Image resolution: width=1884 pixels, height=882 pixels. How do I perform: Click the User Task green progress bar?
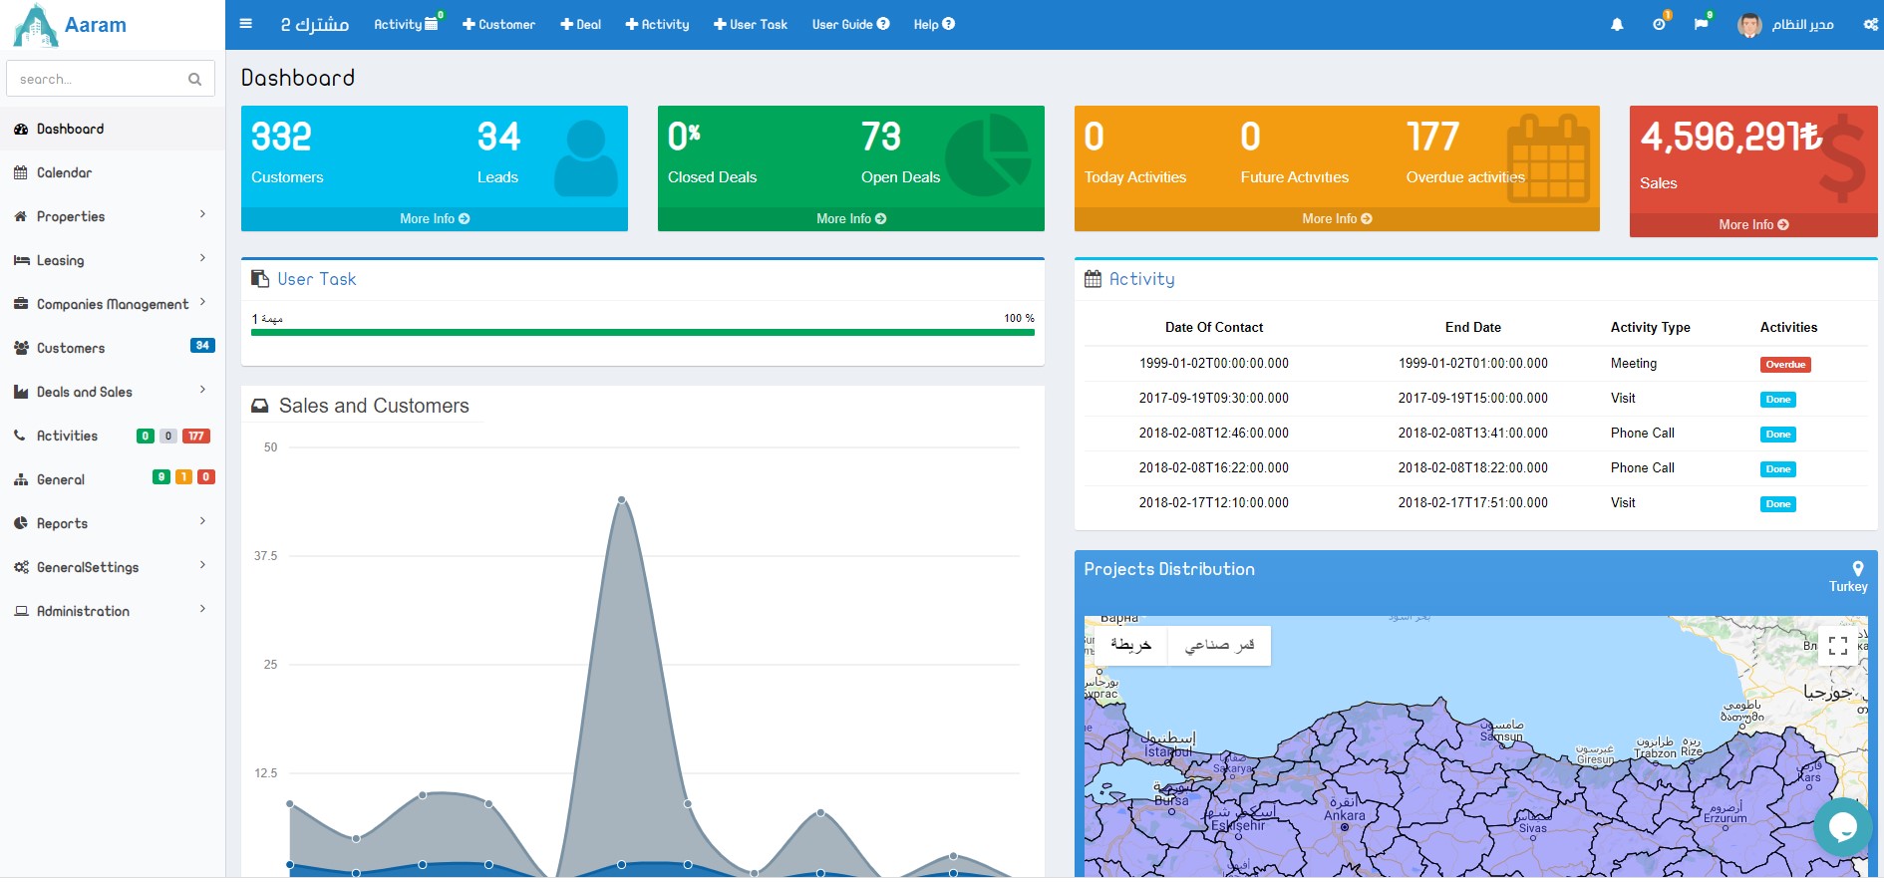click(642, 333)
